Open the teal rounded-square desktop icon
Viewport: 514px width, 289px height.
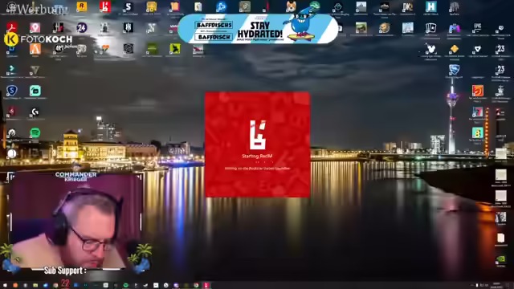(x=35, y=91)
